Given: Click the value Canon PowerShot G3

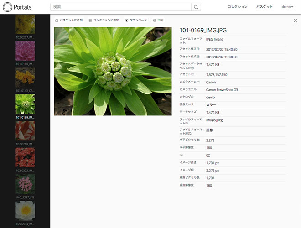Looking at the screenshot, I should [x=222, y=90].
